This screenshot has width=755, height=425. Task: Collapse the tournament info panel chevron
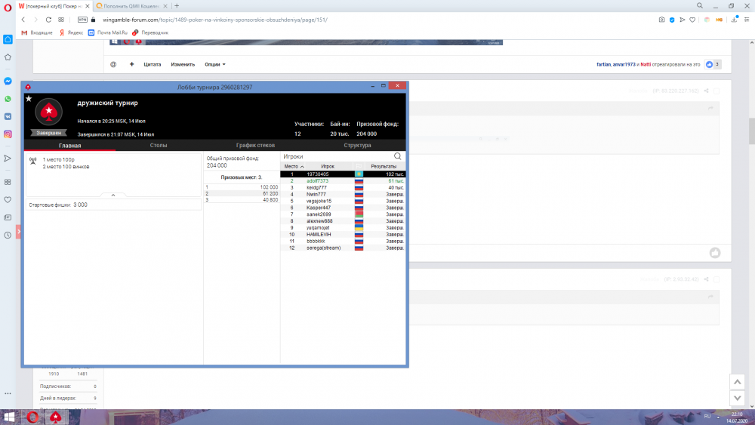pos(113,195)
